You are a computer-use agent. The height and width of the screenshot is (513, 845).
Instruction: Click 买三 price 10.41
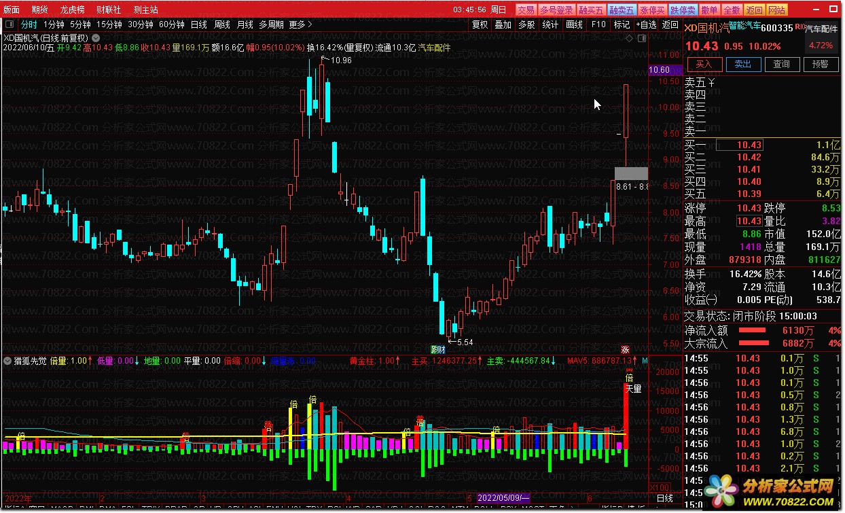point(749,170)
